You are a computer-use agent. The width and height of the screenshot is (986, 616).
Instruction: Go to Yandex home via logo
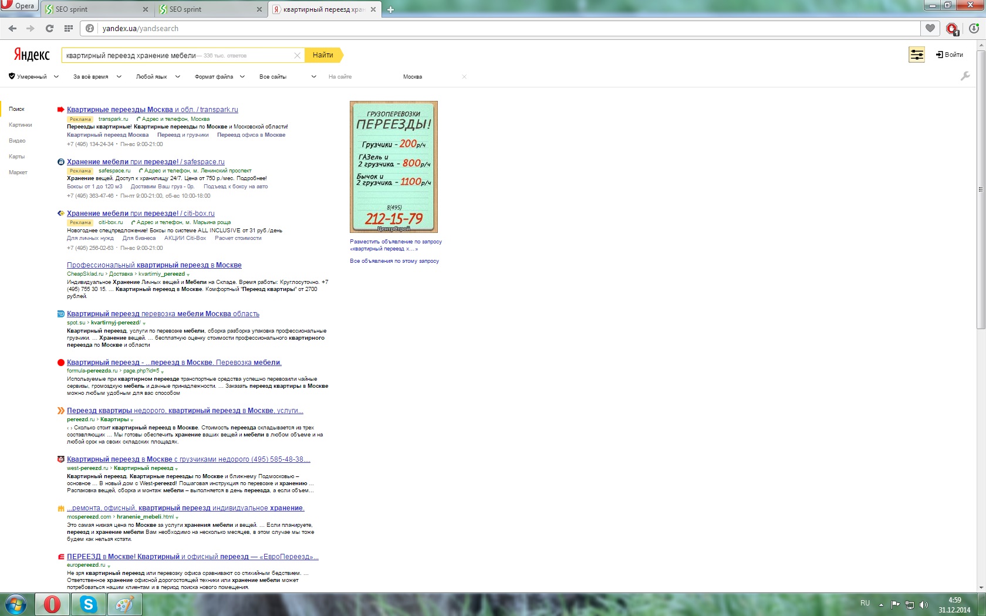tap(32, 55)
